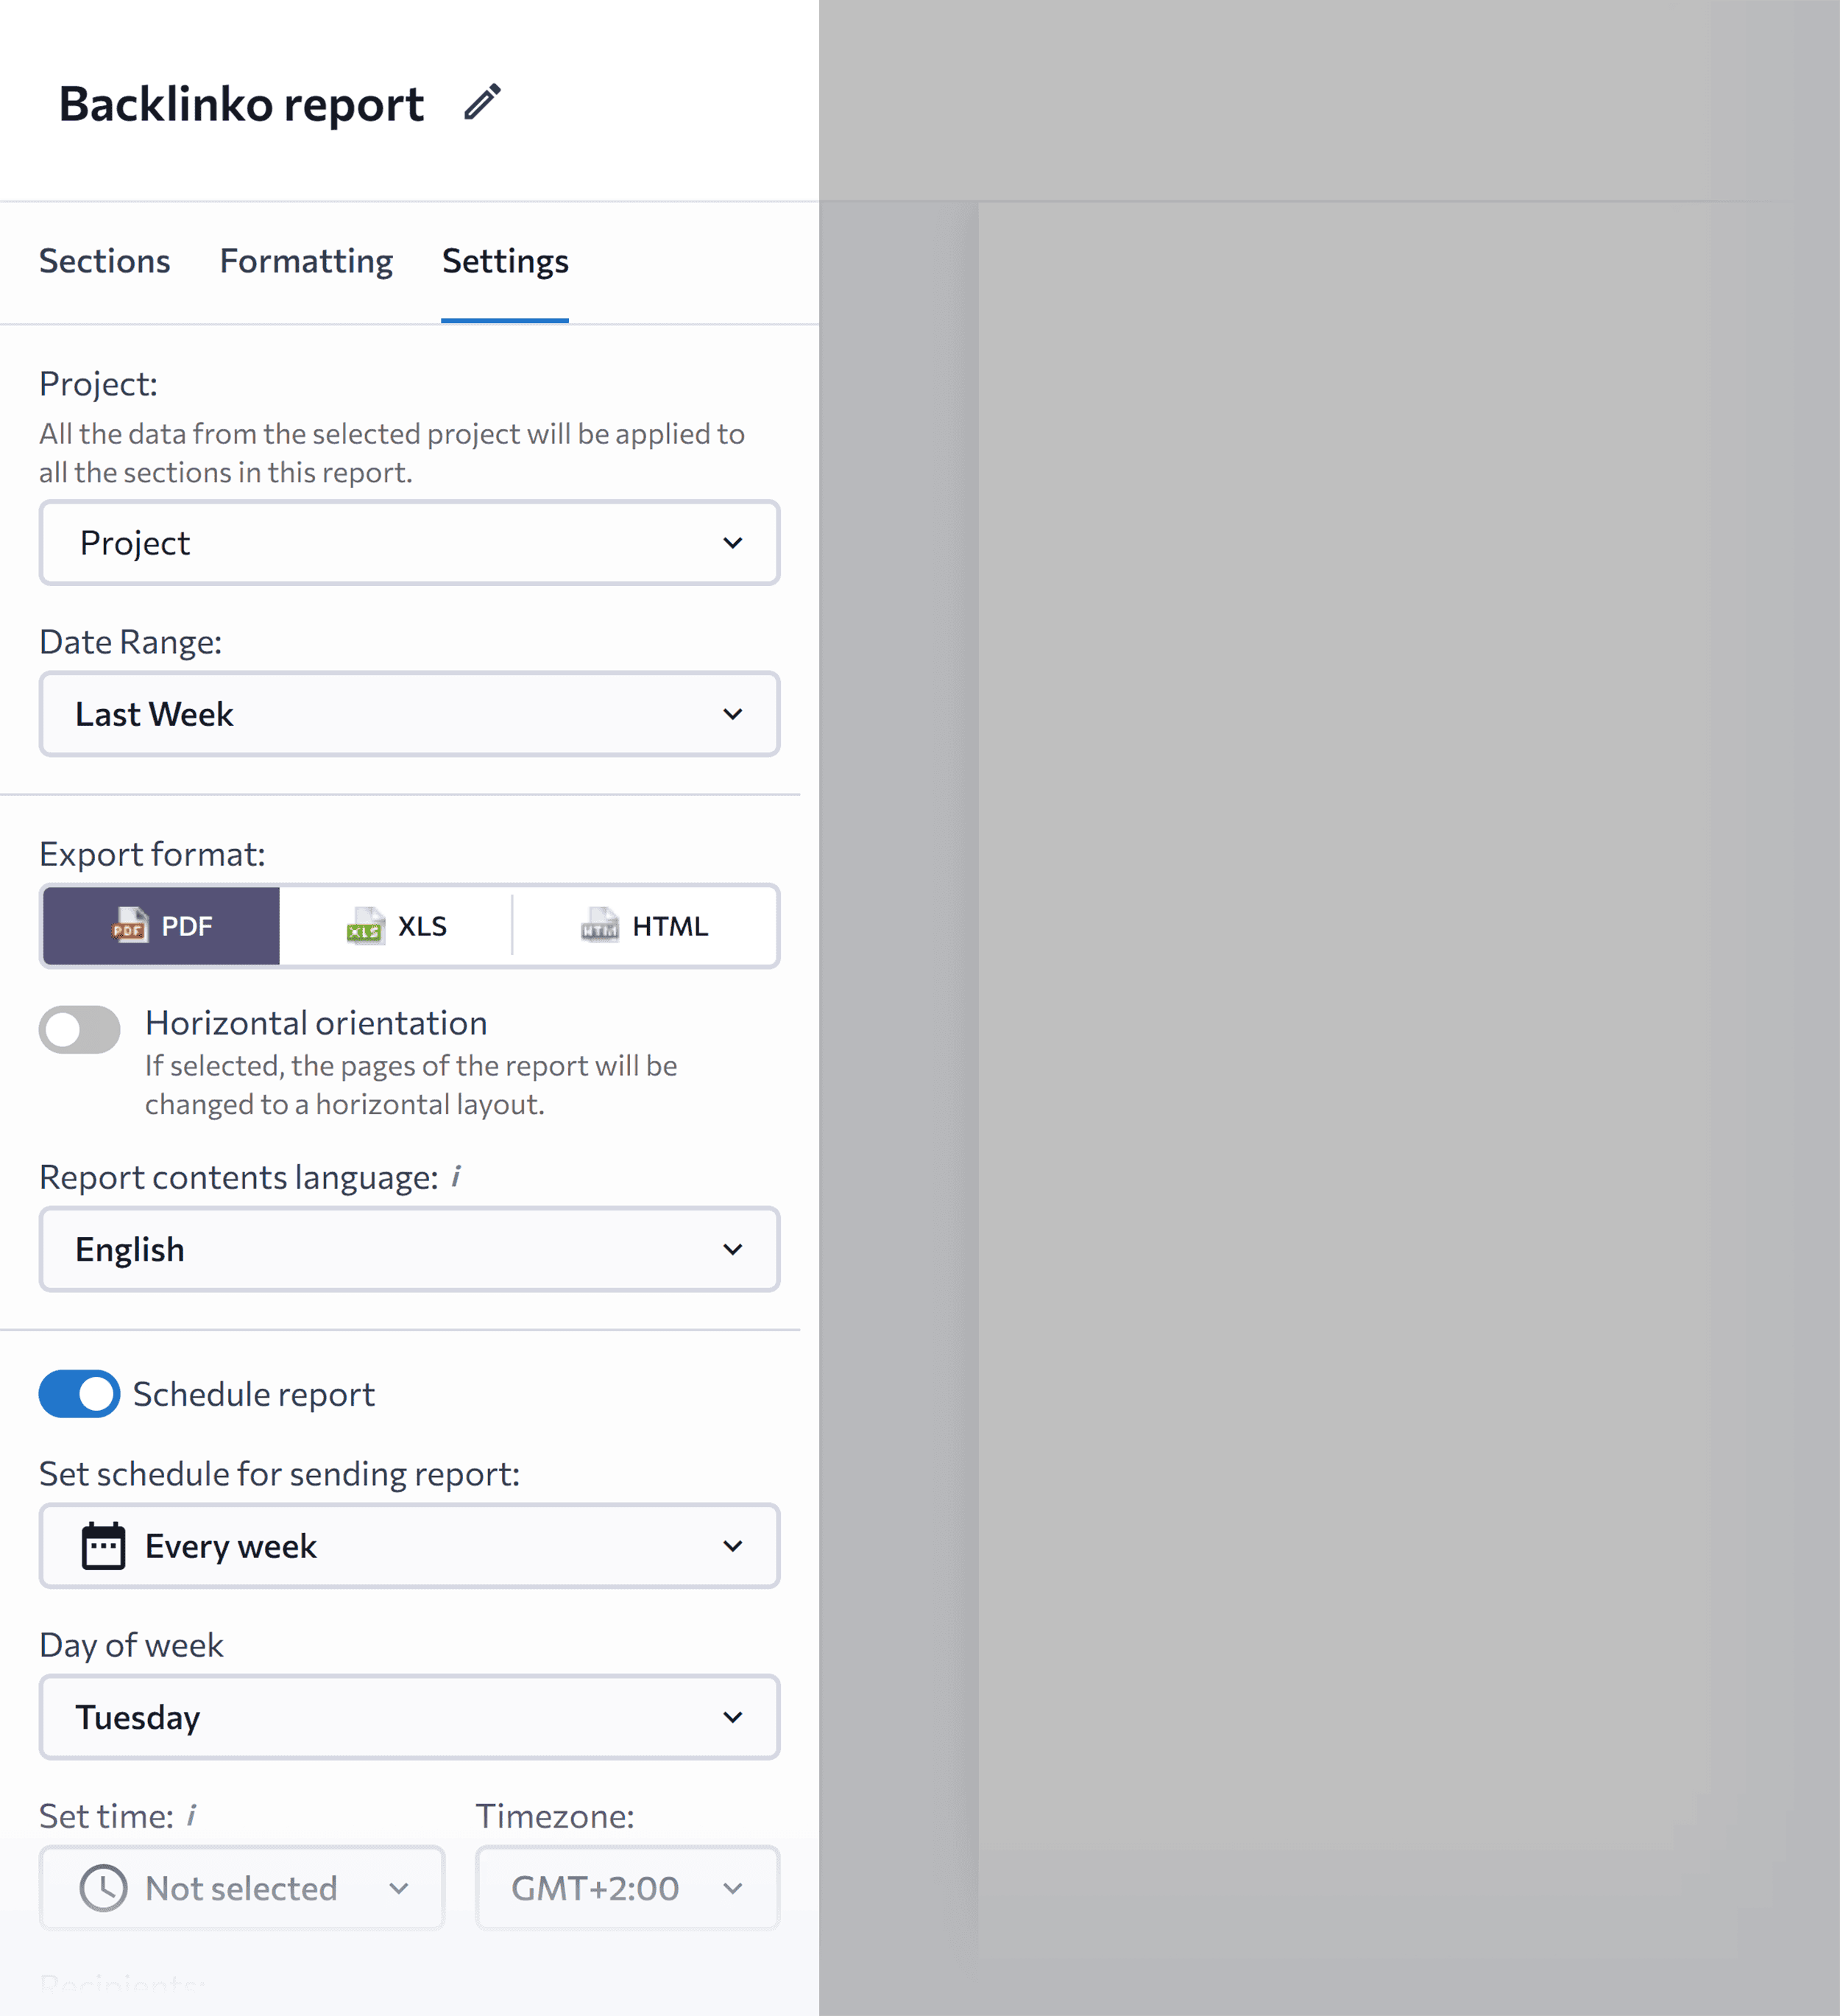Open the Date Range Last Week dropdown

pyautogui.click(x=409, y=713)
